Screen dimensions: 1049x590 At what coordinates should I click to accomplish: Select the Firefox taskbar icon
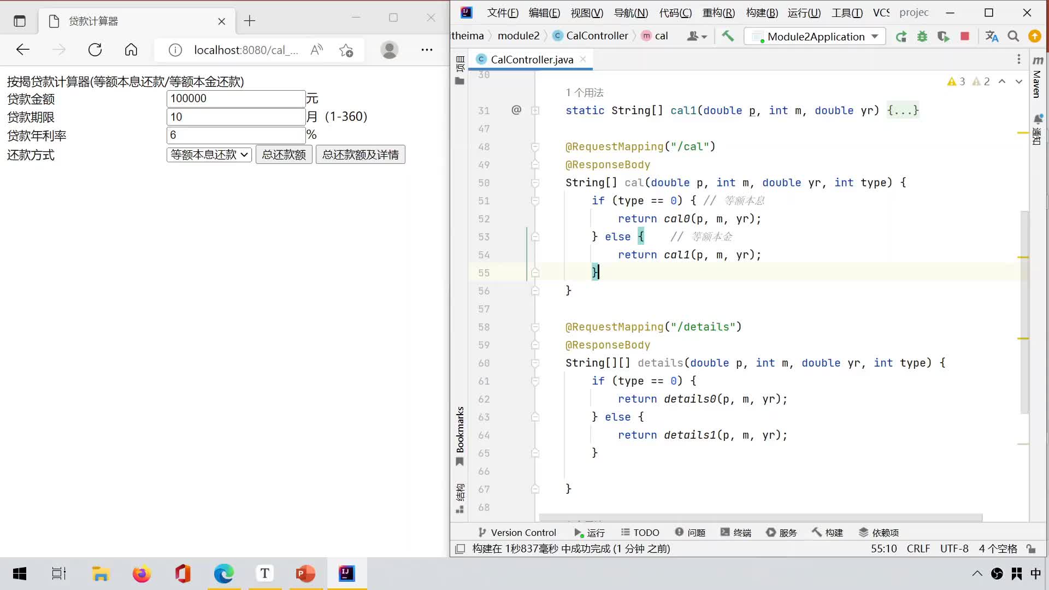click(142, 574)
